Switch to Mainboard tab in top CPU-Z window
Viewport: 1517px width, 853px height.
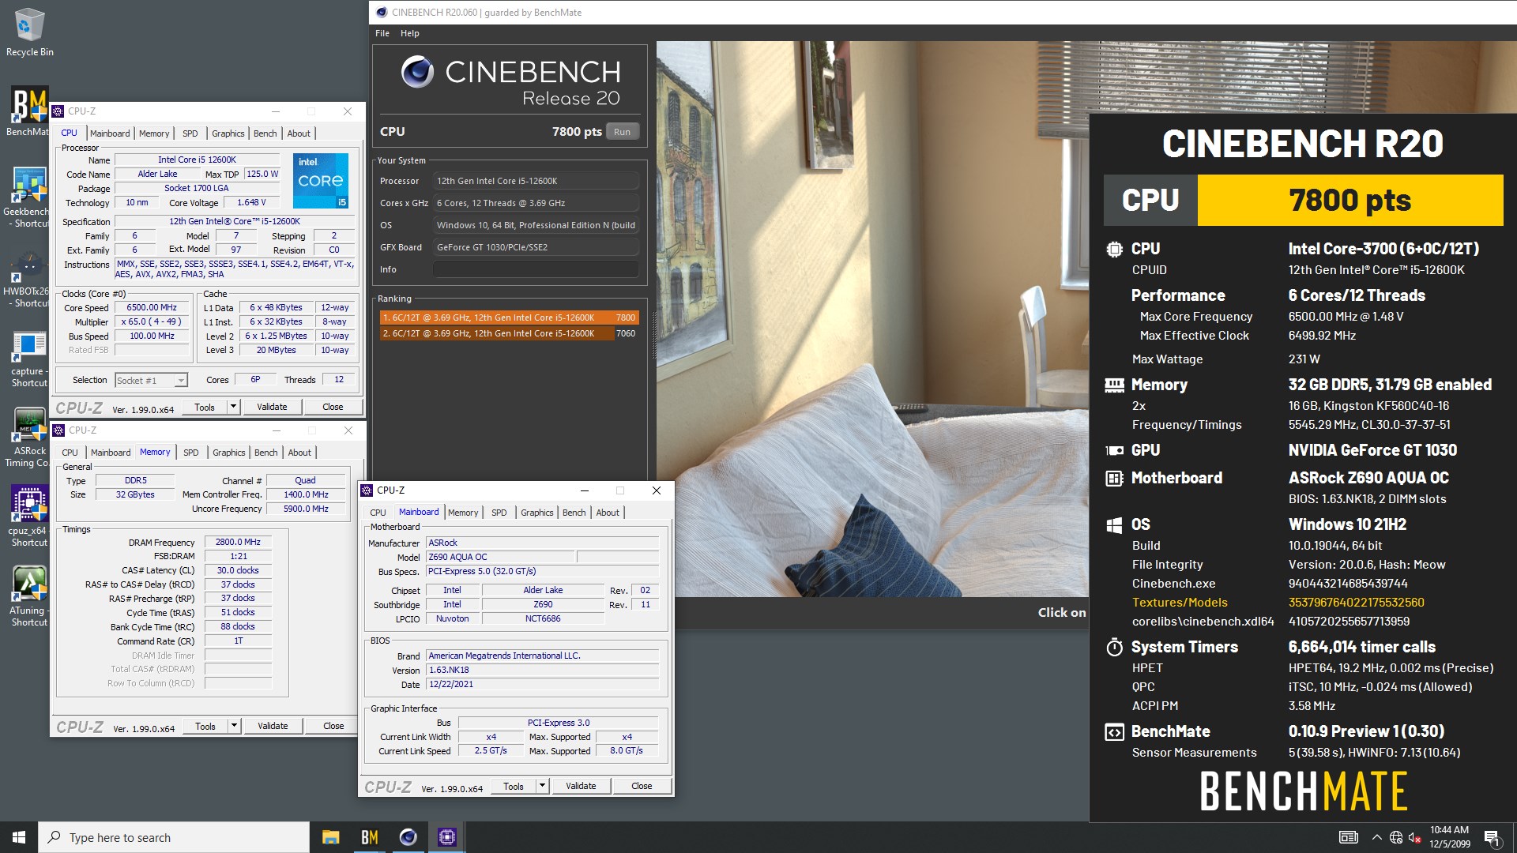tap(110, 133)
